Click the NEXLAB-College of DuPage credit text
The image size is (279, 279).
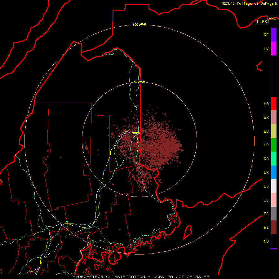[247, 3]
